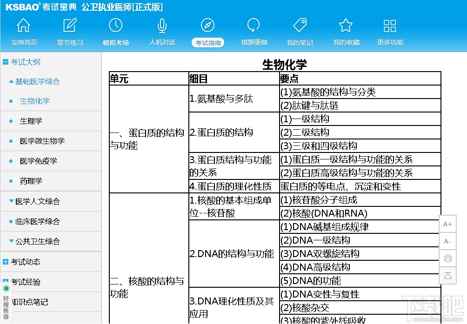467x324 pixels.
Task: Click cell (1)核苷酸分子组成
Action: (360, 199)
